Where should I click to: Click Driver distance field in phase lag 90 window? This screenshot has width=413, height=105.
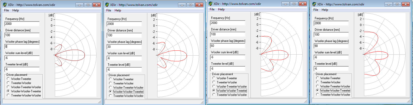click(x=331, y=35)
